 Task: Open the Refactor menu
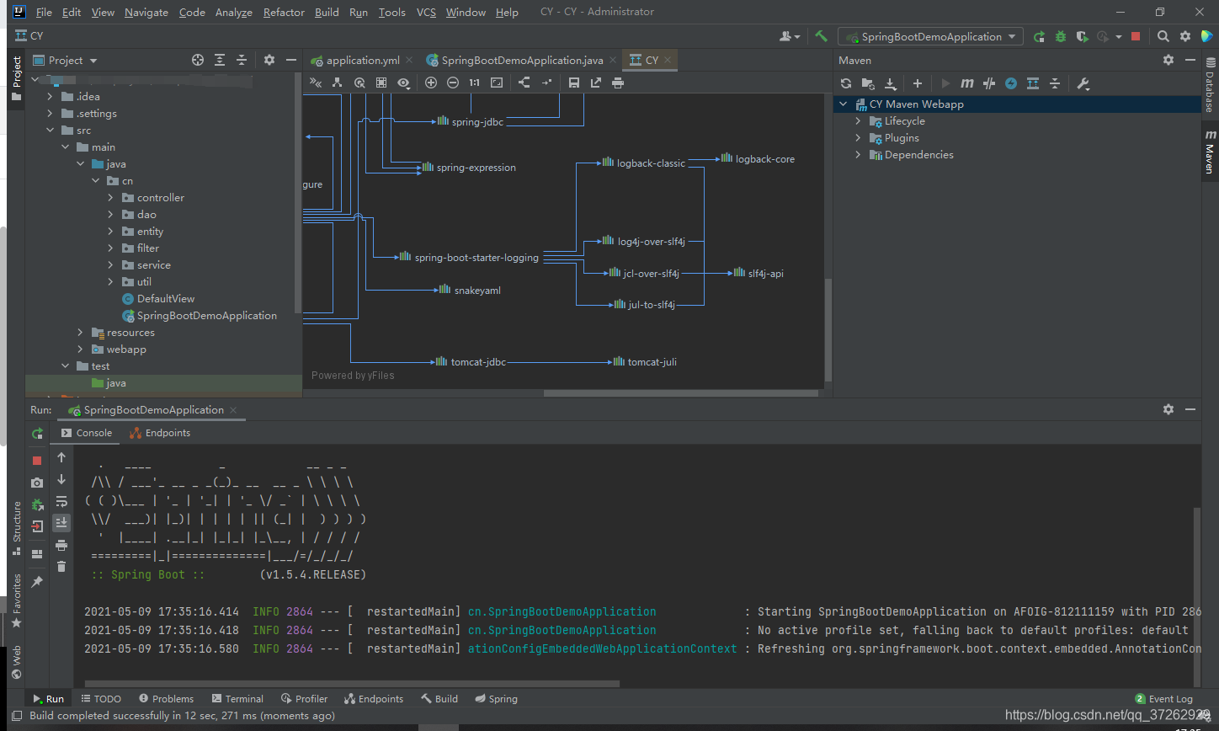coord(284,12)
